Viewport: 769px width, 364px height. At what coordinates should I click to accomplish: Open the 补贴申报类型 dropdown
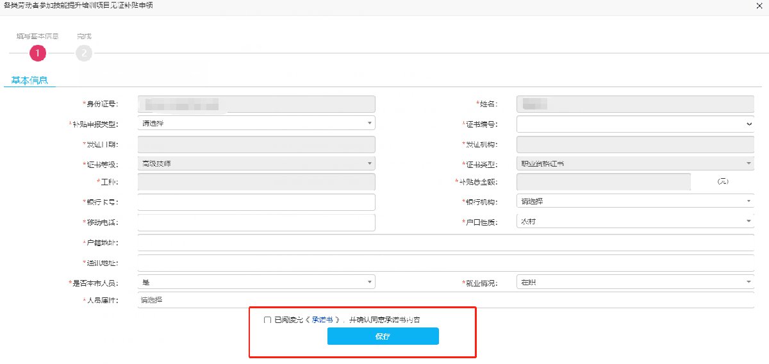[x=256, y=123]
